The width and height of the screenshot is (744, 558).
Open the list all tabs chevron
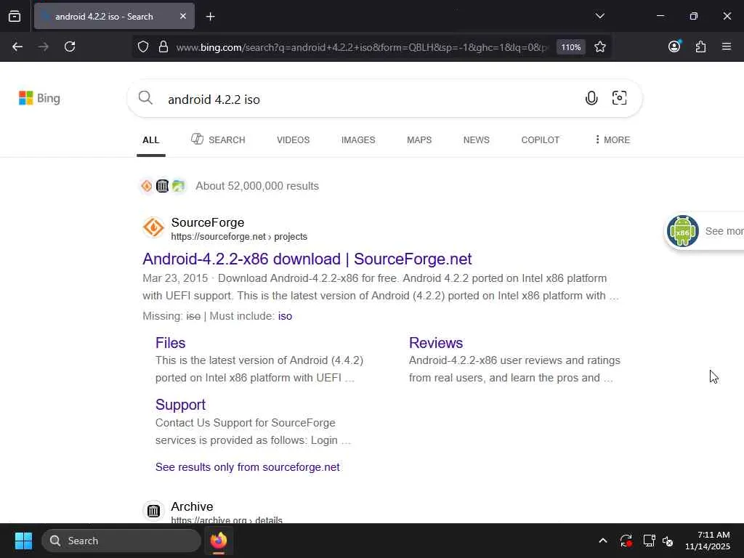click(x=599, y=16)
